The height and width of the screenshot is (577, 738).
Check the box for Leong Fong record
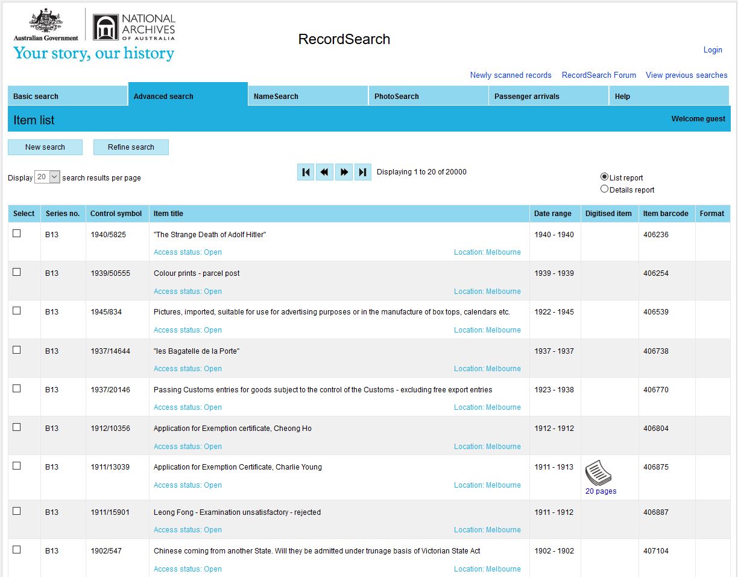17,511
